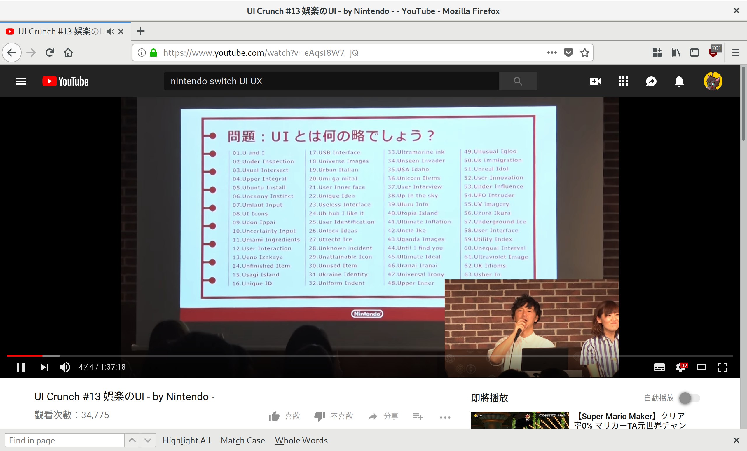The width and height of the screenshot is (747, 451).
Task: Seek along the video progress bar
Action: [370, 356]
